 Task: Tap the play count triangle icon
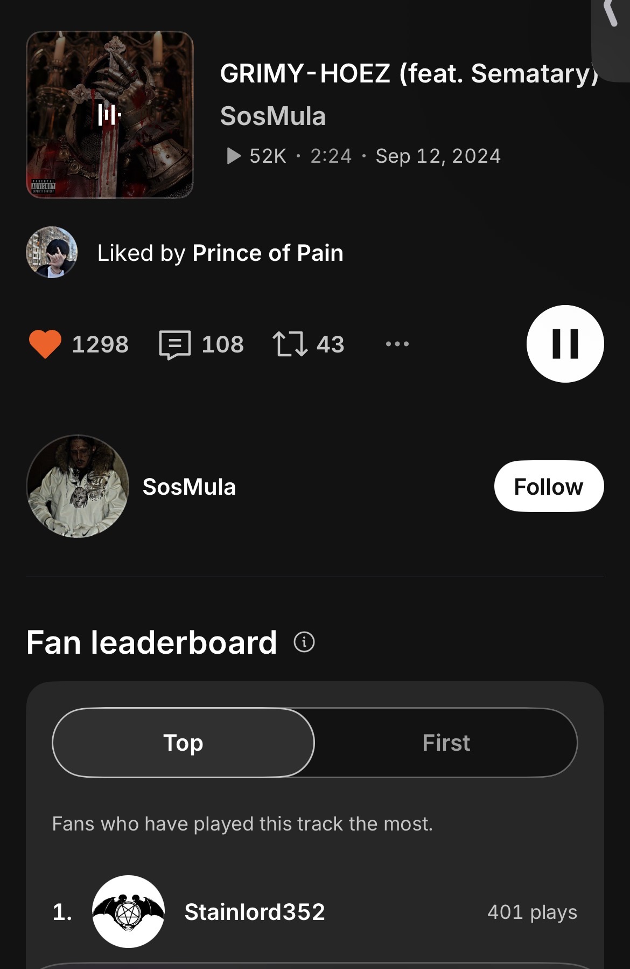click(234, 156)
